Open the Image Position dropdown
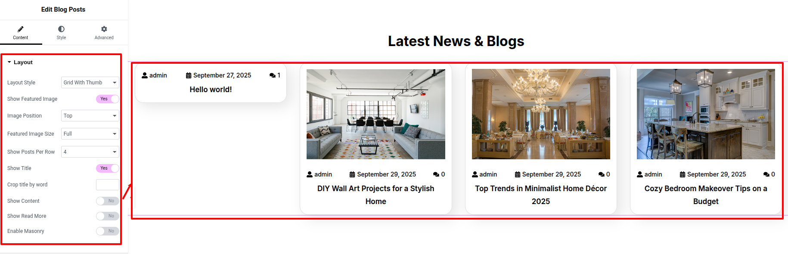This screenshot has width=788, height=254. 90,116
